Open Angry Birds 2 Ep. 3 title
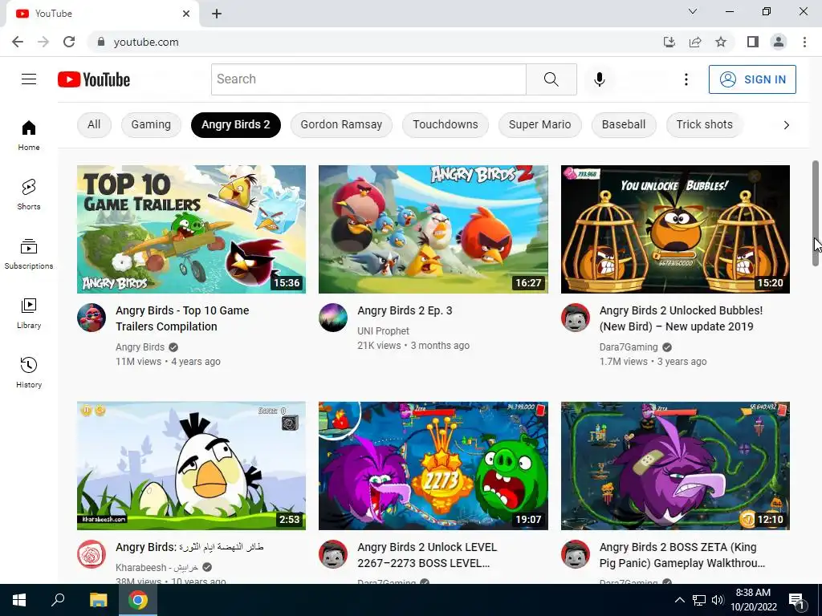The height and width of the screenshot is (616, 822). click(405, 310)
